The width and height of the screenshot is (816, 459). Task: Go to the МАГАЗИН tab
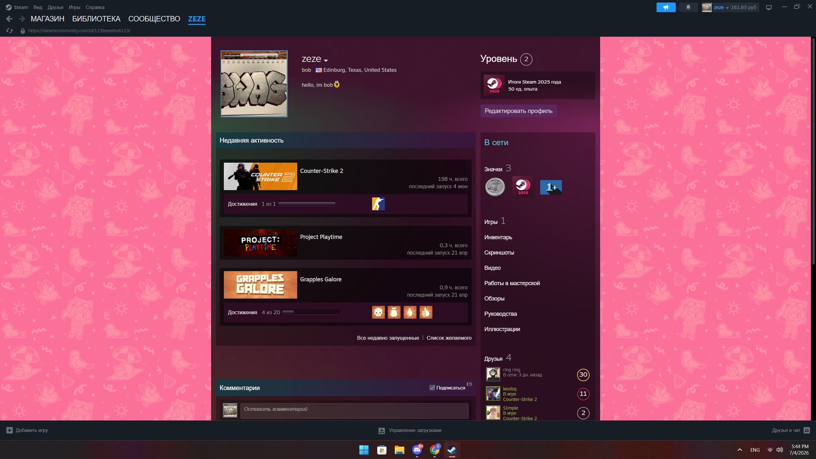(48, 19)
